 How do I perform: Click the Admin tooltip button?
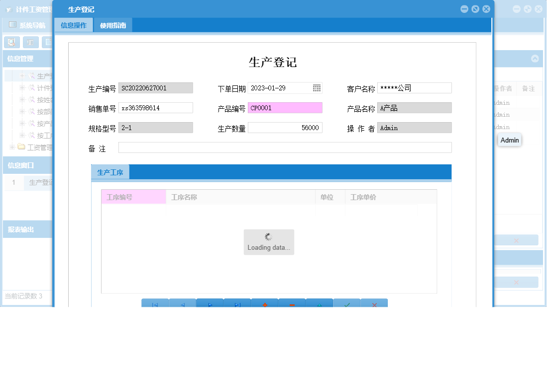pyautogui.click(x=509, y=140)
